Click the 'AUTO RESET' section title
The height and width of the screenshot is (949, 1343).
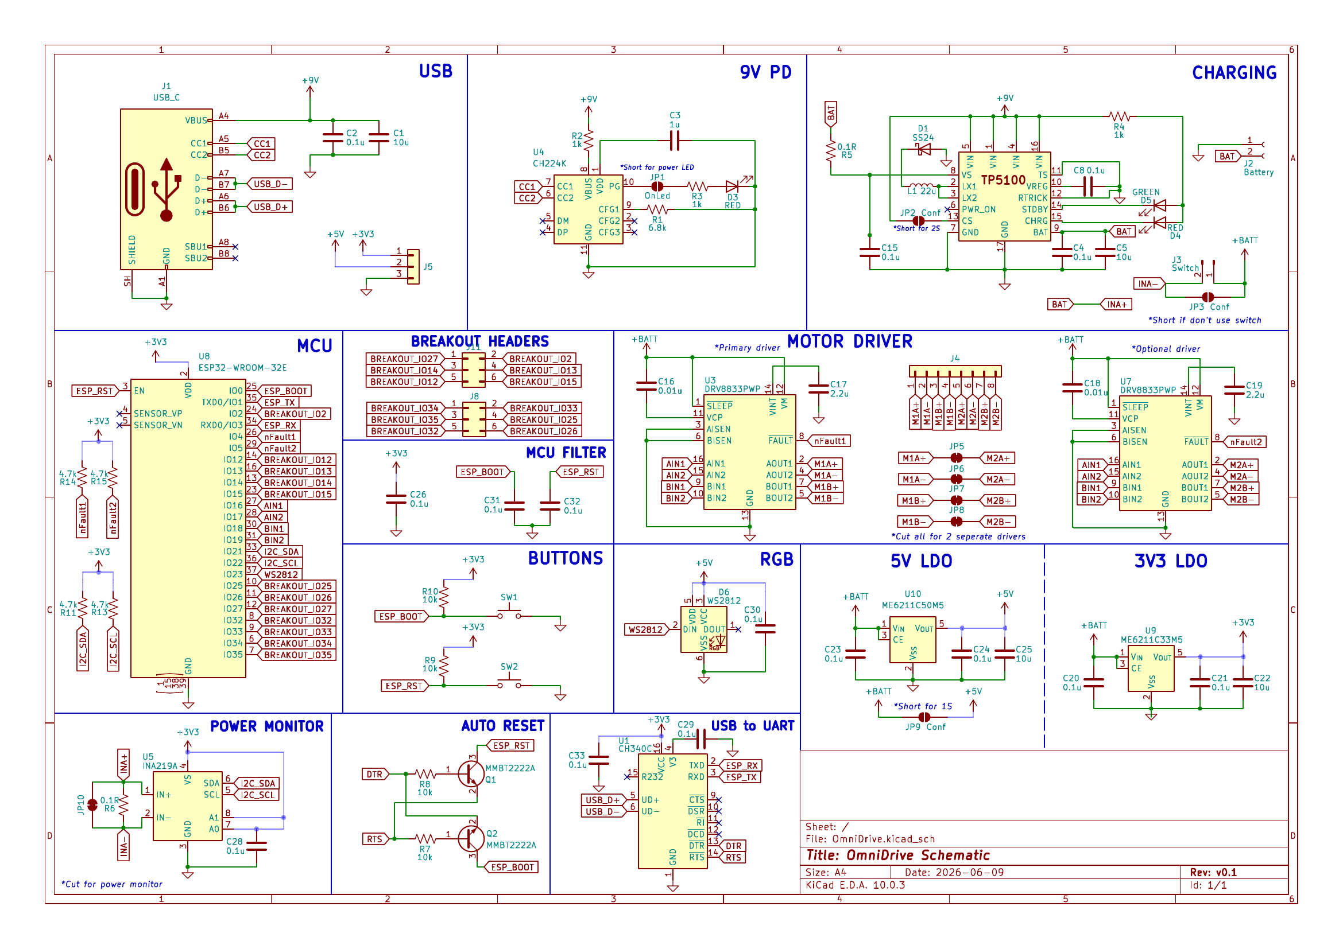(x=502, y=726)
